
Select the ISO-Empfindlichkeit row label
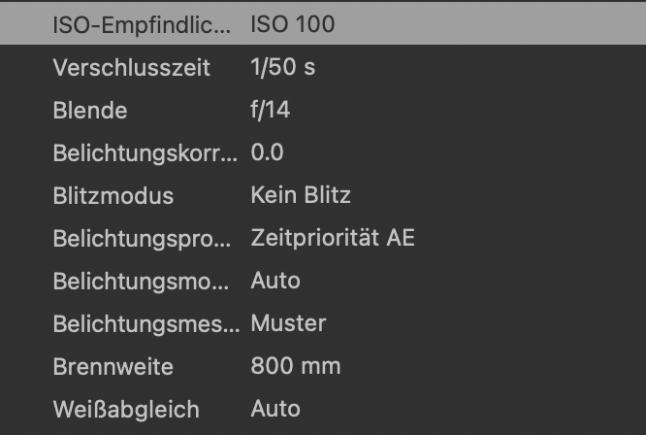142,25
